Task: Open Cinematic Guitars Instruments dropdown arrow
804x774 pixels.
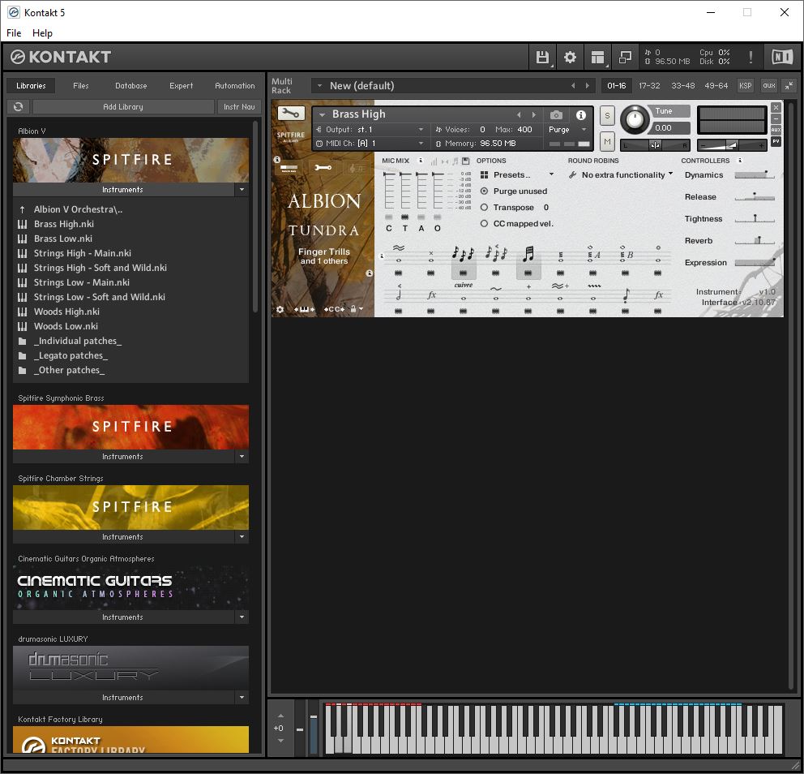Action: click(242, 617)
